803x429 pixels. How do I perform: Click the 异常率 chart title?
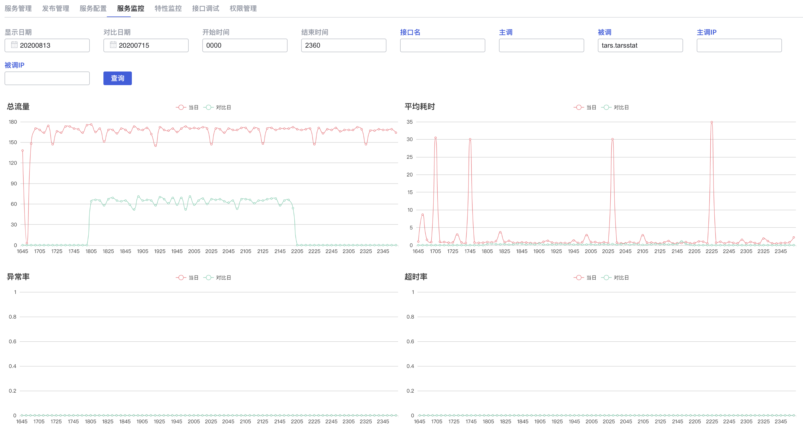18,277
